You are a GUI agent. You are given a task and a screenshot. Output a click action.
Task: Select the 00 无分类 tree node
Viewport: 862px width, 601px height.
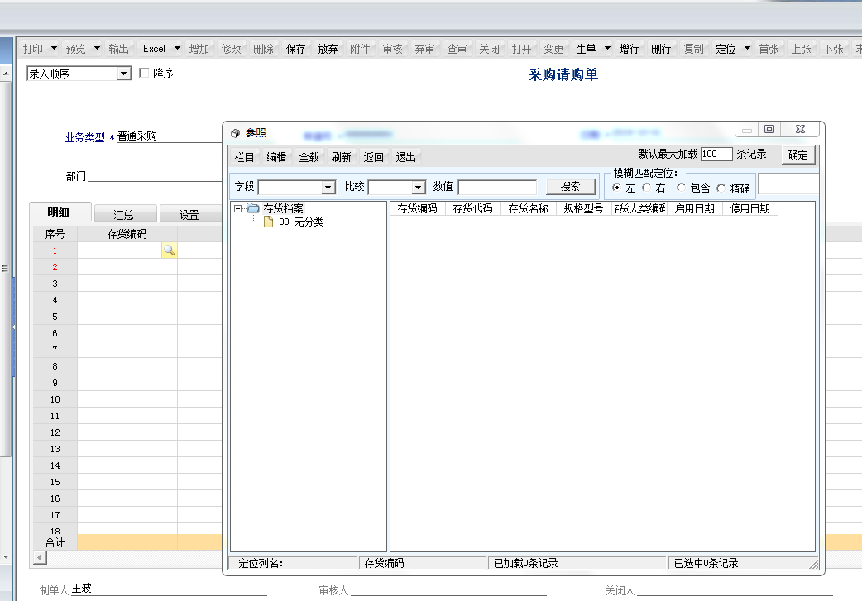(301, 222)
